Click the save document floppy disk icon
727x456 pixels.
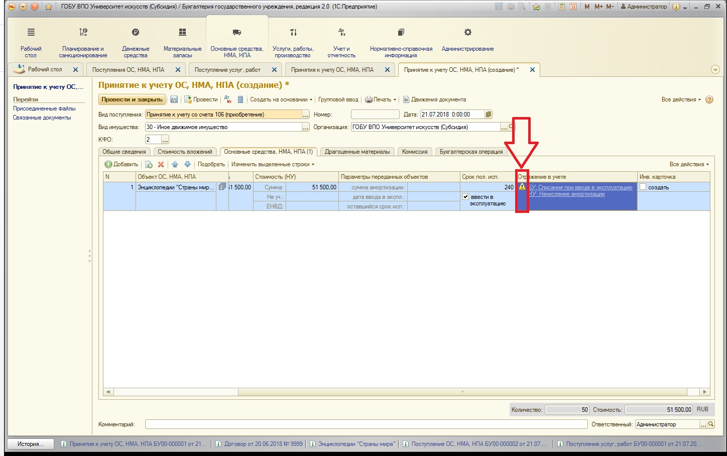(x=174, y=99)
